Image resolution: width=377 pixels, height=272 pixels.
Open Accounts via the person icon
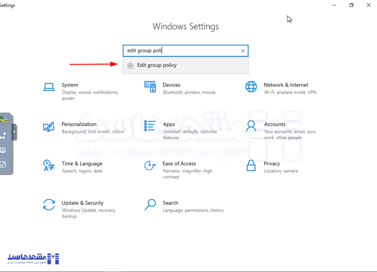[251, 126]
